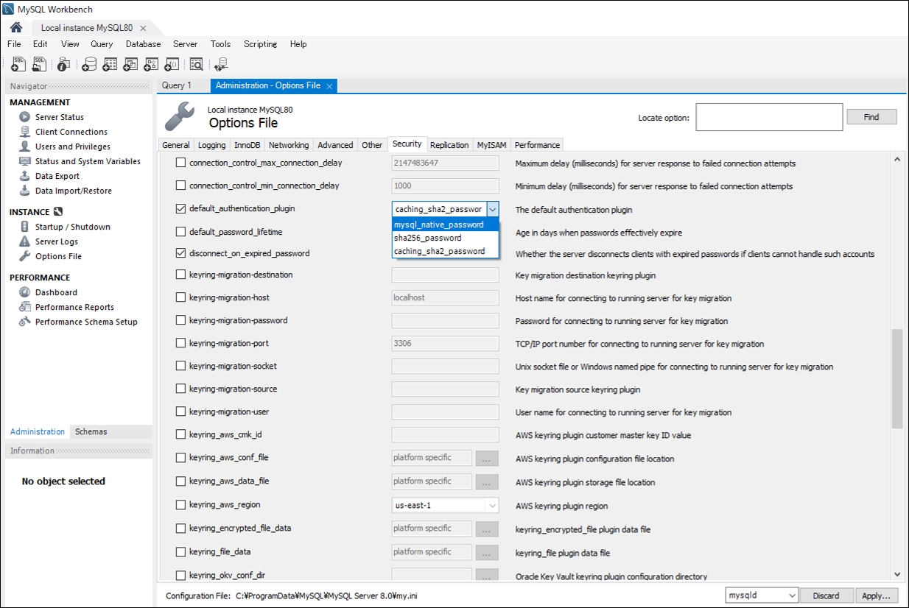Switch to the Networking tab

(x=289, y=145)
